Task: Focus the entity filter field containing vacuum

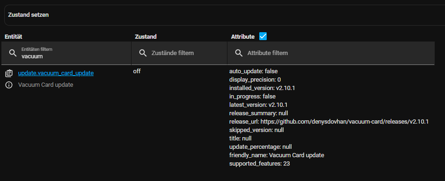Action: (66, 53)
